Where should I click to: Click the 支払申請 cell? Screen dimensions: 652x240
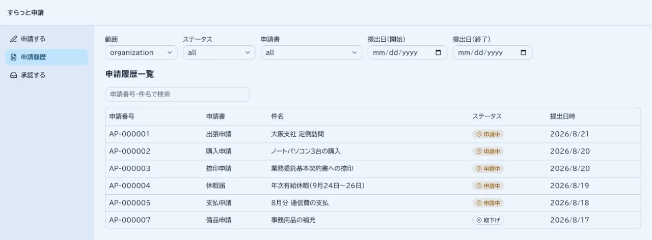(219, 203)
